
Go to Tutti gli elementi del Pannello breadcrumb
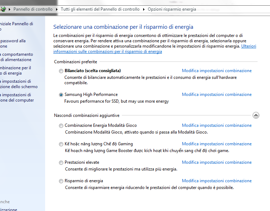tap(100, 9)
